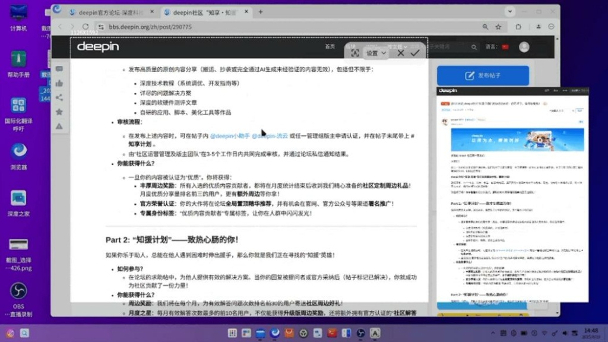This screenshot has width=608, height=342.
Task: Bookmark the page with the star icon
Action: tap(499, 27)
